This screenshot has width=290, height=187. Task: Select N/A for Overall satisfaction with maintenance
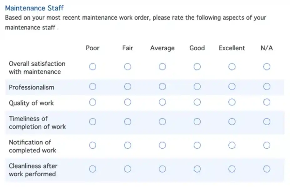point(267,67)
